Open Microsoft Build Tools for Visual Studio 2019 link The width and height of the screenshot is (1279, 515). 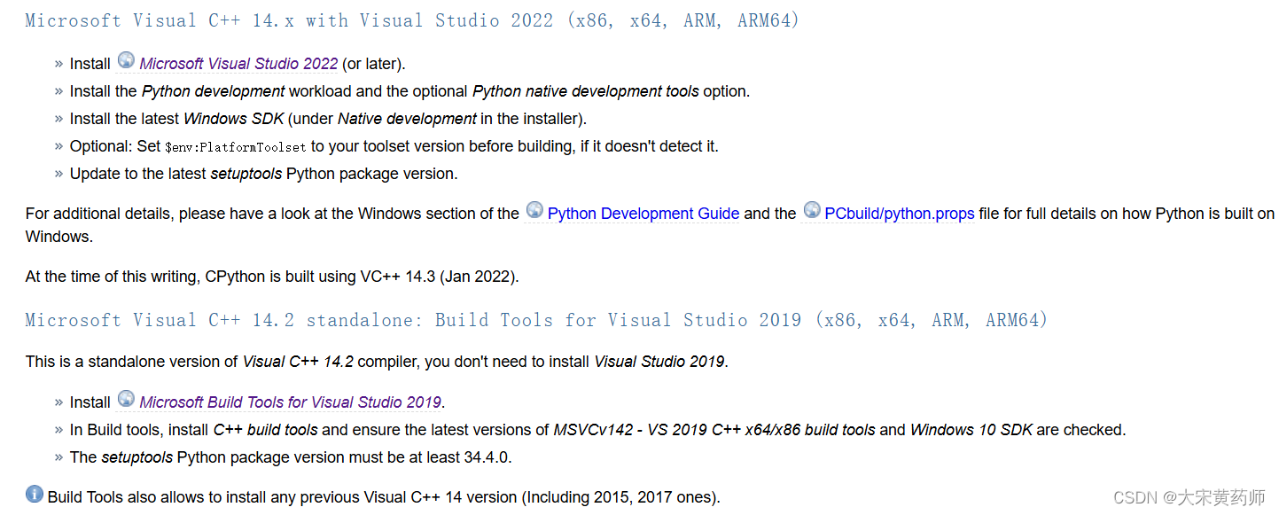point(291,402)
